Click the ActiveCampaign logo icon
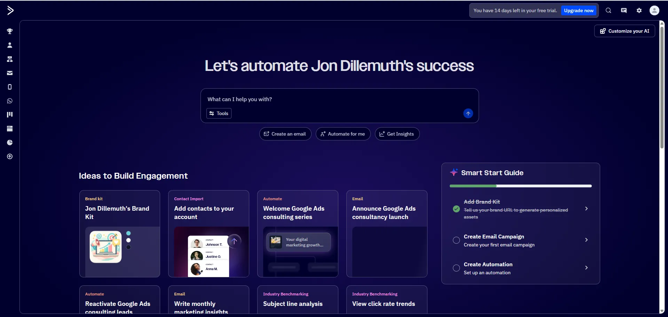The width and height of the screenshot is (668, 317). tap(10, 10)
